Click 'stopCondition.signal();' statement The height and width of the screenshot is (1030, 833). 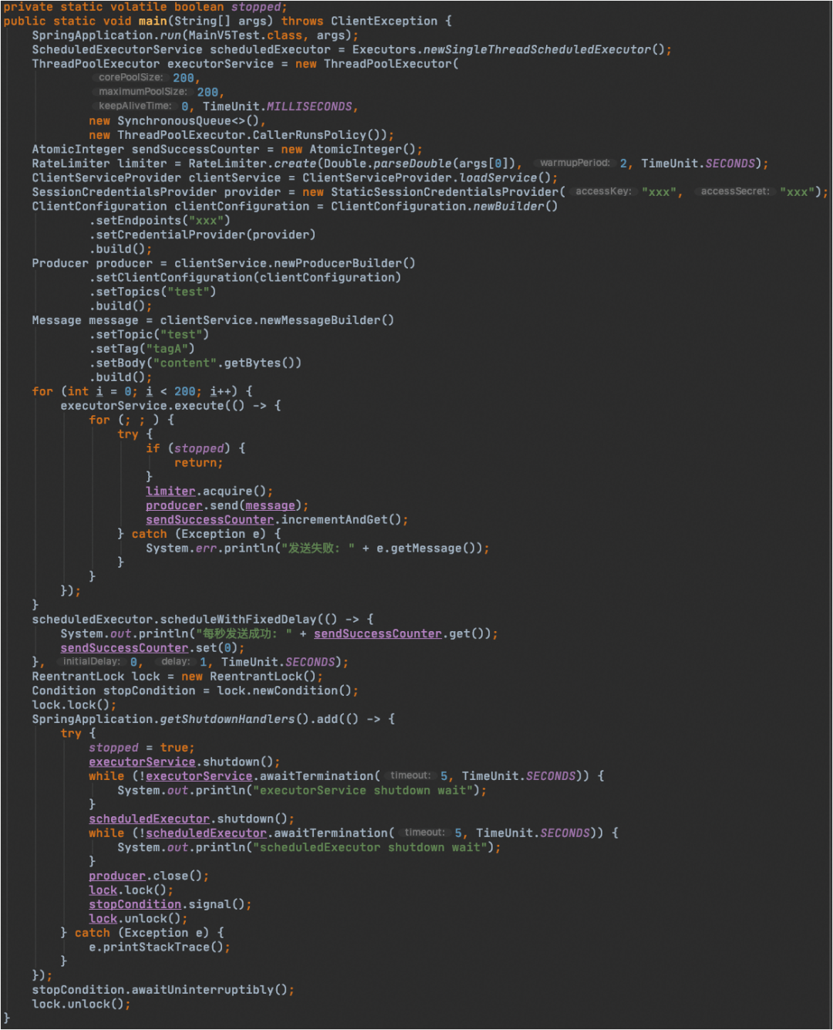tap(170, 905)
